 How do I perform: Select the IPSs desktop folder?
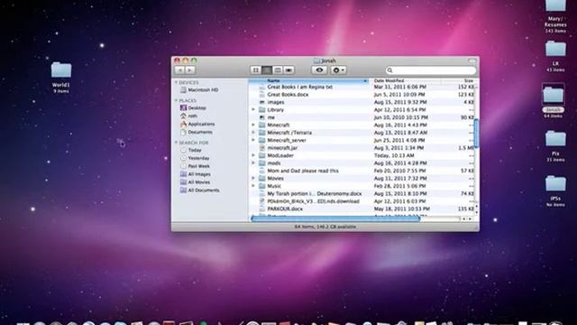coord(555,190)
